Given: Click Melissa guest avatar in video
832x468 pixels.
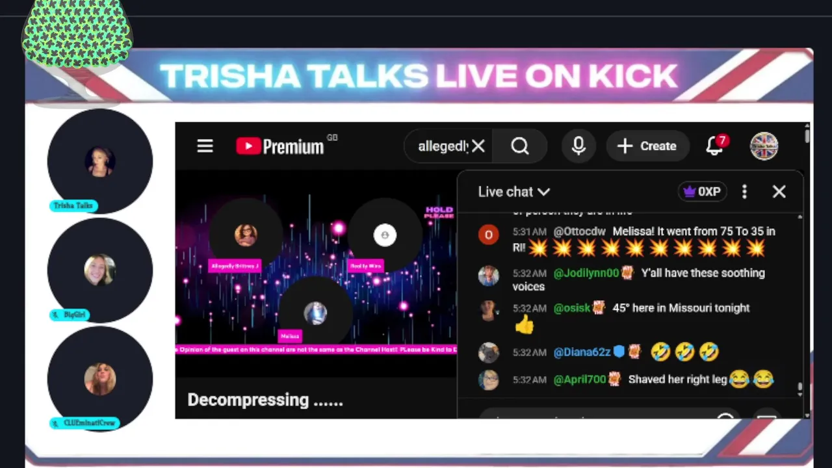Looking at the screenshot, I should [315, 313].
